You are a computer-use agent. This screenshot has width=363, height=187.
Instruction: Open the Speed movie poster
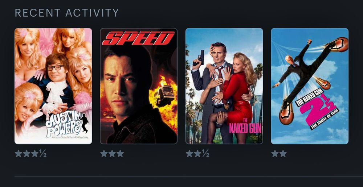pyautogui.click(x=139, y=86)
